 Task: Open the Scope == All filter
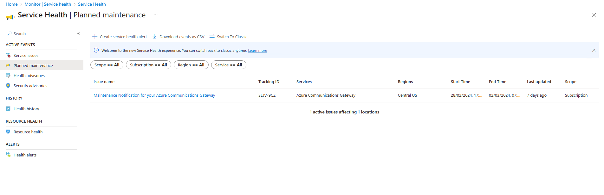tap(107, 65)
